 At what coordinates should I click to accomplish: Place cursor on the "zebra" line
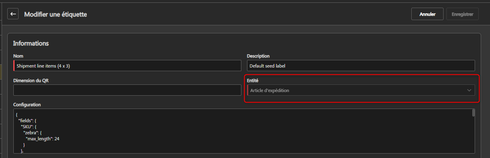click(32, 133)
